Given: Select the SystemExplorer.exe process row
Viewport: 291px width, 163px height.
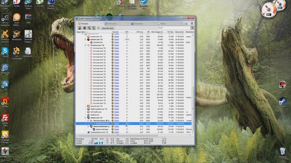Looking at the screenshot, I should pos(134,132).
